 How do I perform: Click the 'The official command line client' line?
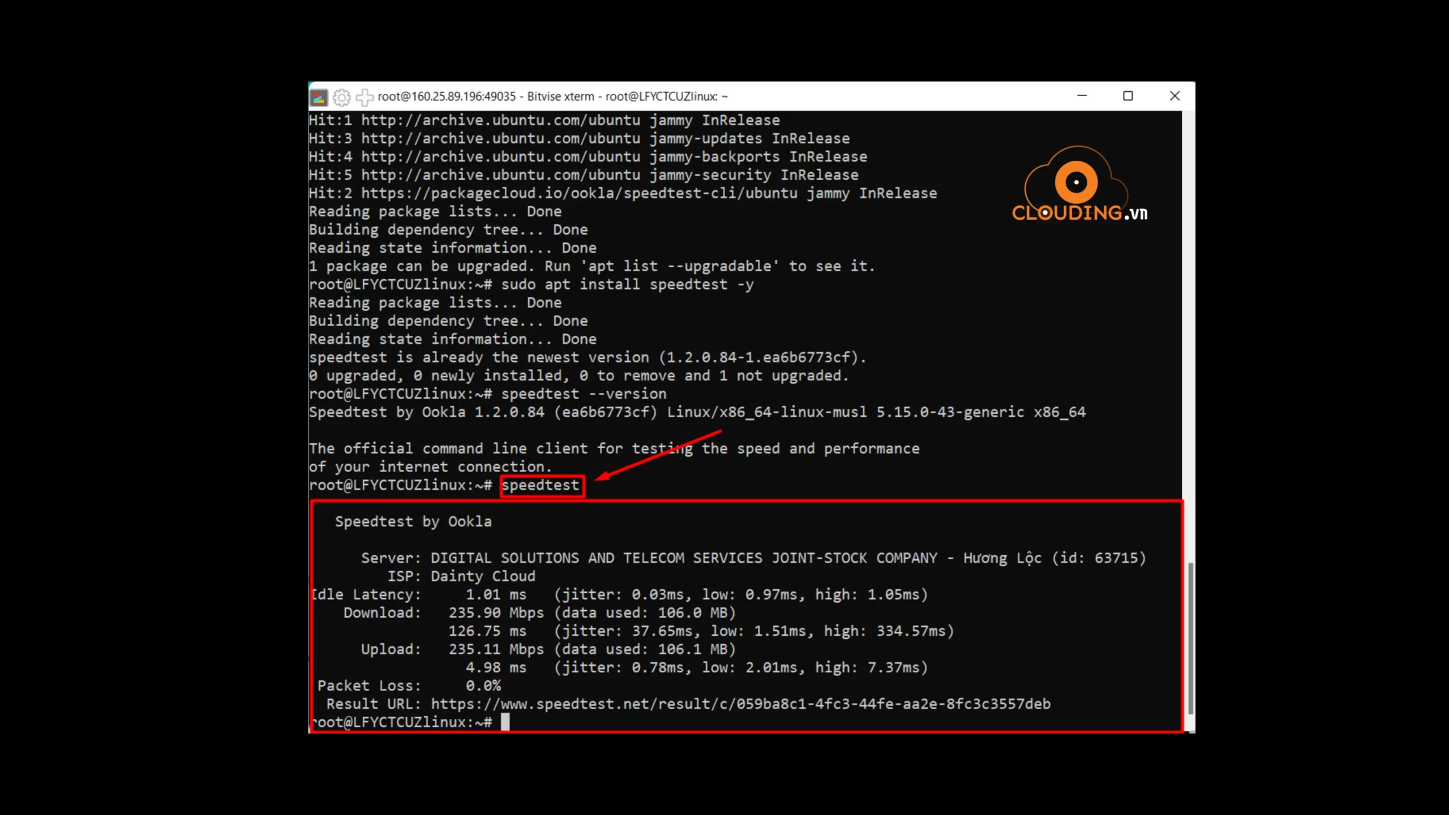click(614, 448)
